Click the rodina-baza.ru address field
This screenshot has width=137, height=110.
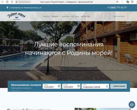pos(24,2)
